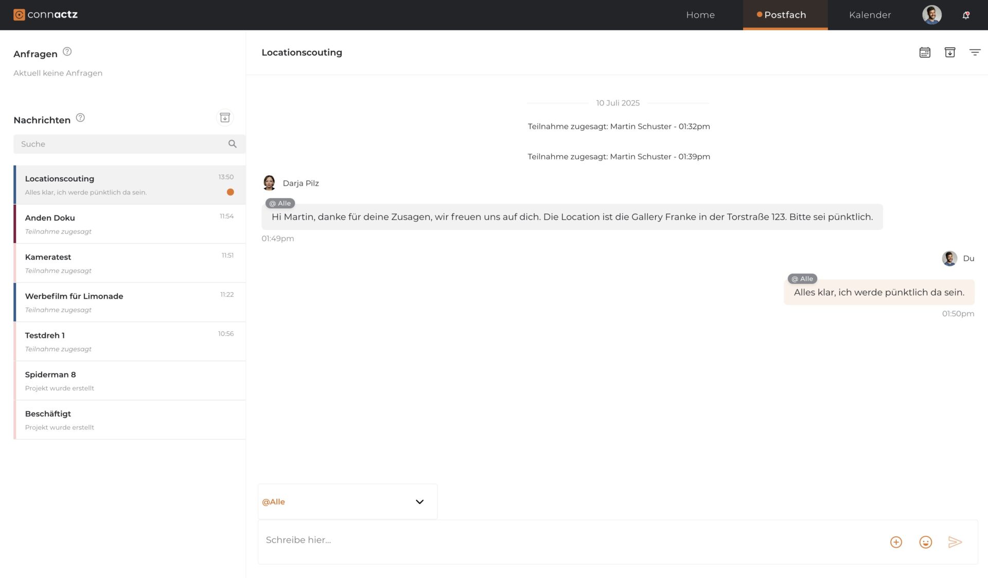Image resolution: width=988 pixels, height=578 pixels.
Task: Open the Anden Doku conversation
Action: click(x=129, y=224)
